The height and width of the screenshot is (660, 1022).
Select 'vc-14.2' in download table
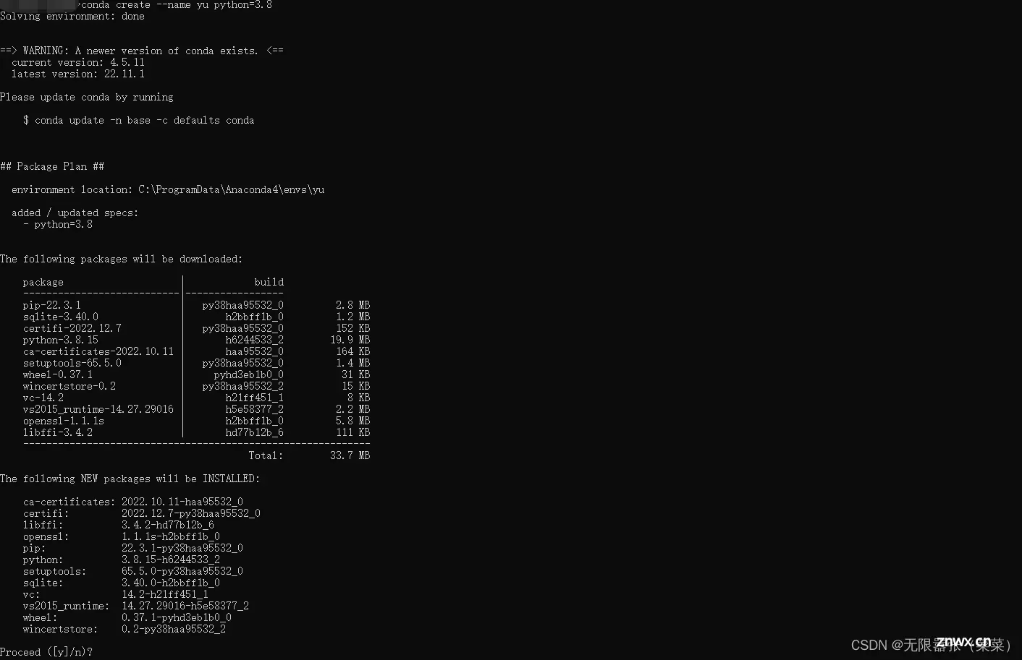click(x=43, y=398)
